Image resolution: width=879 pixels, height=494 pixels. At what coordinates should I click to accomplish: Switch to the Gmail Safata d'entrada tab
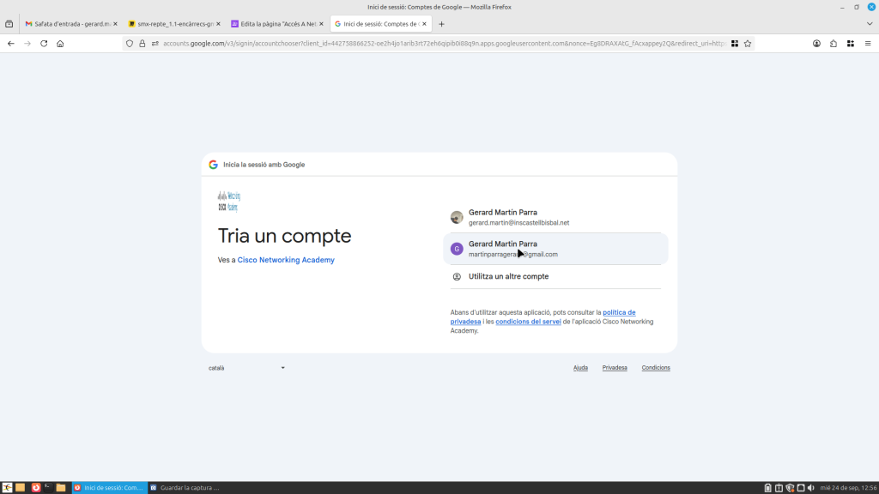pos(70,24)
